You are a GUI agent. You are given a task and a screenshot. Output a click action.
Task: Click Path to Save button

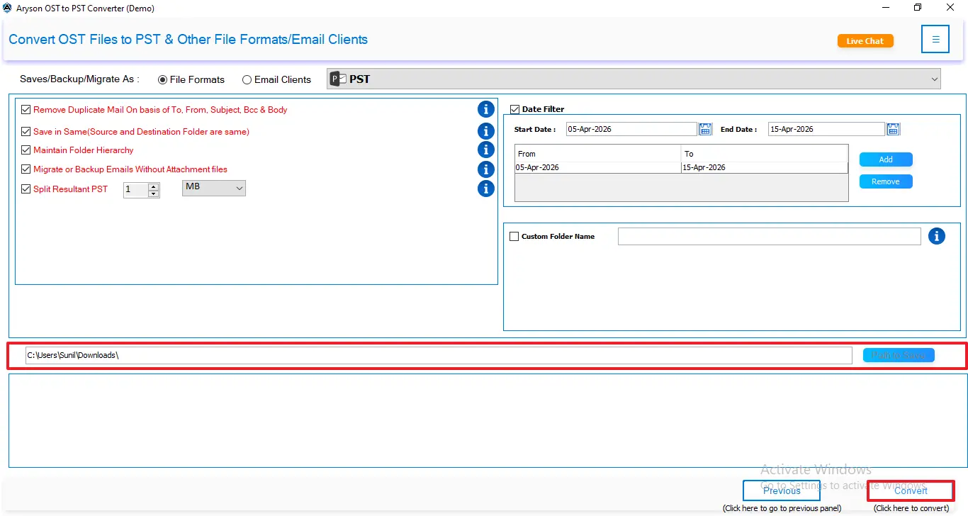tap(899, 355)
